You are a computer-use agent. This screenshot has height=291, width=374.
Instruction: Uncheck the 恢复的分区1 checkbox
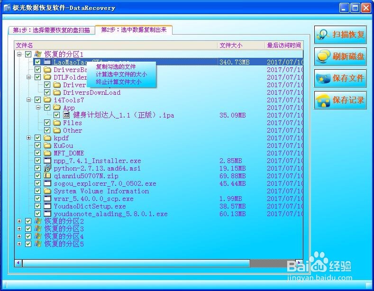28,54
